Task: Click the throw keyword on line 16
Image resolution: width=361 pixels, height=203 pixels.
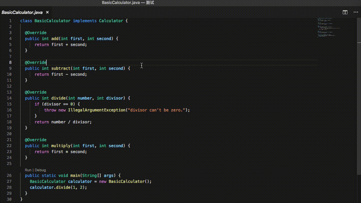Action: (50, 110)
